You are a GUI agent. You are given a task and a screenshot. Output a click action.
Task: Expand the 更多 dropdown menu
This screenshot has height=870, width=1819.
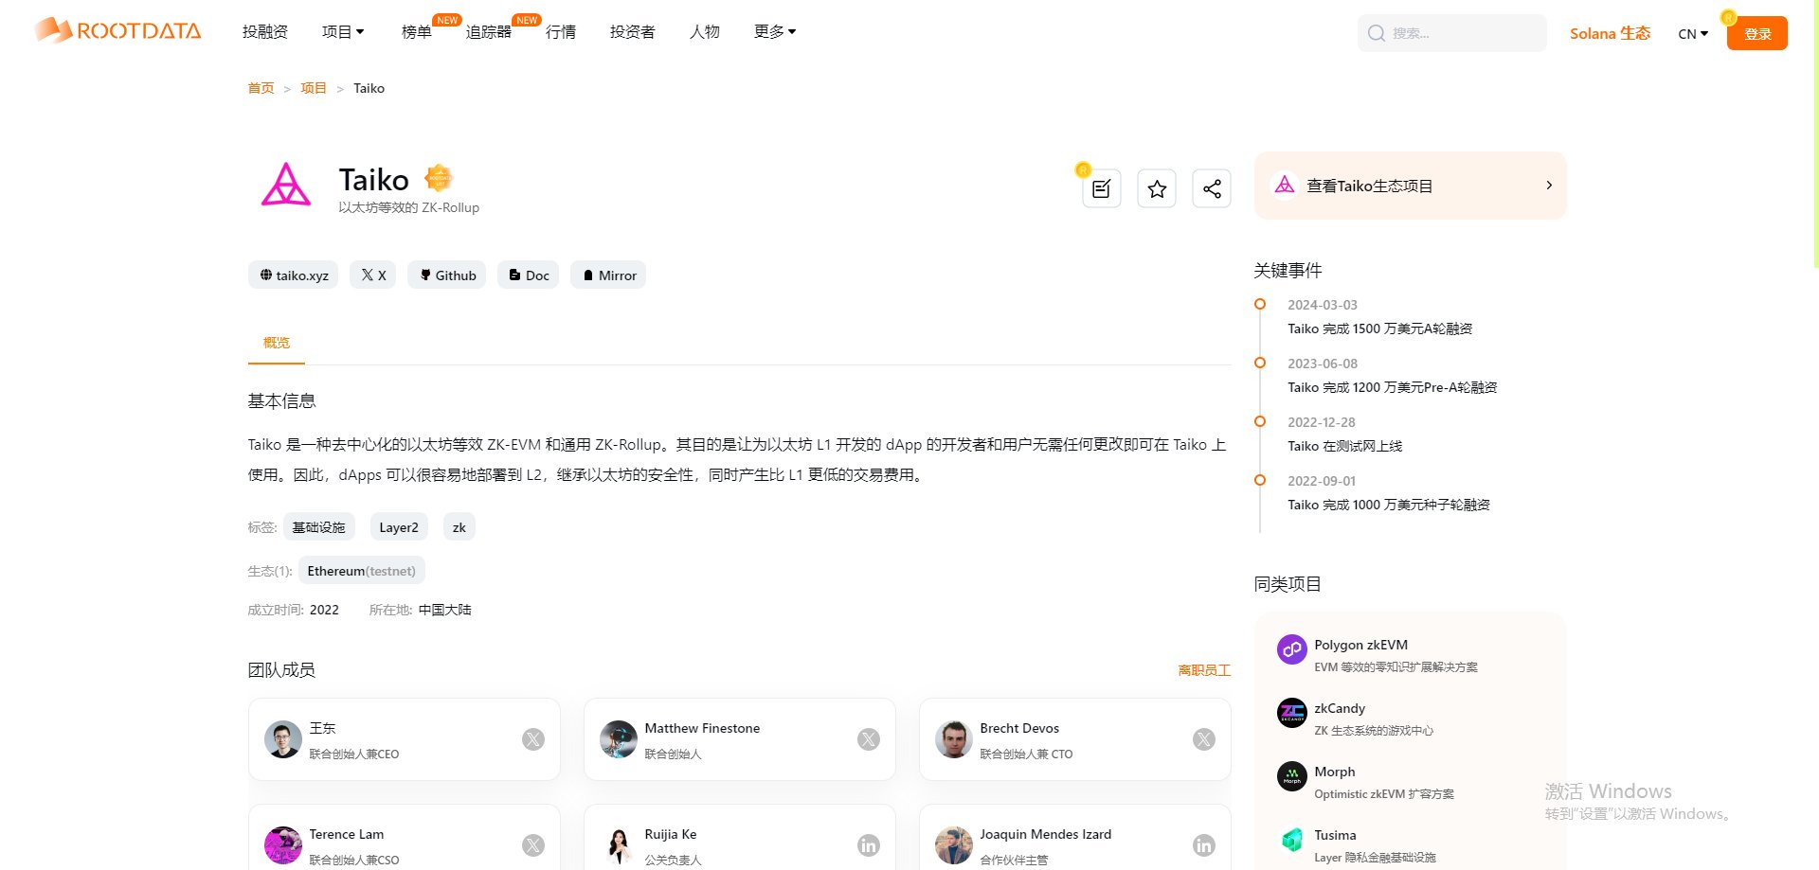[x=775, y=32]
